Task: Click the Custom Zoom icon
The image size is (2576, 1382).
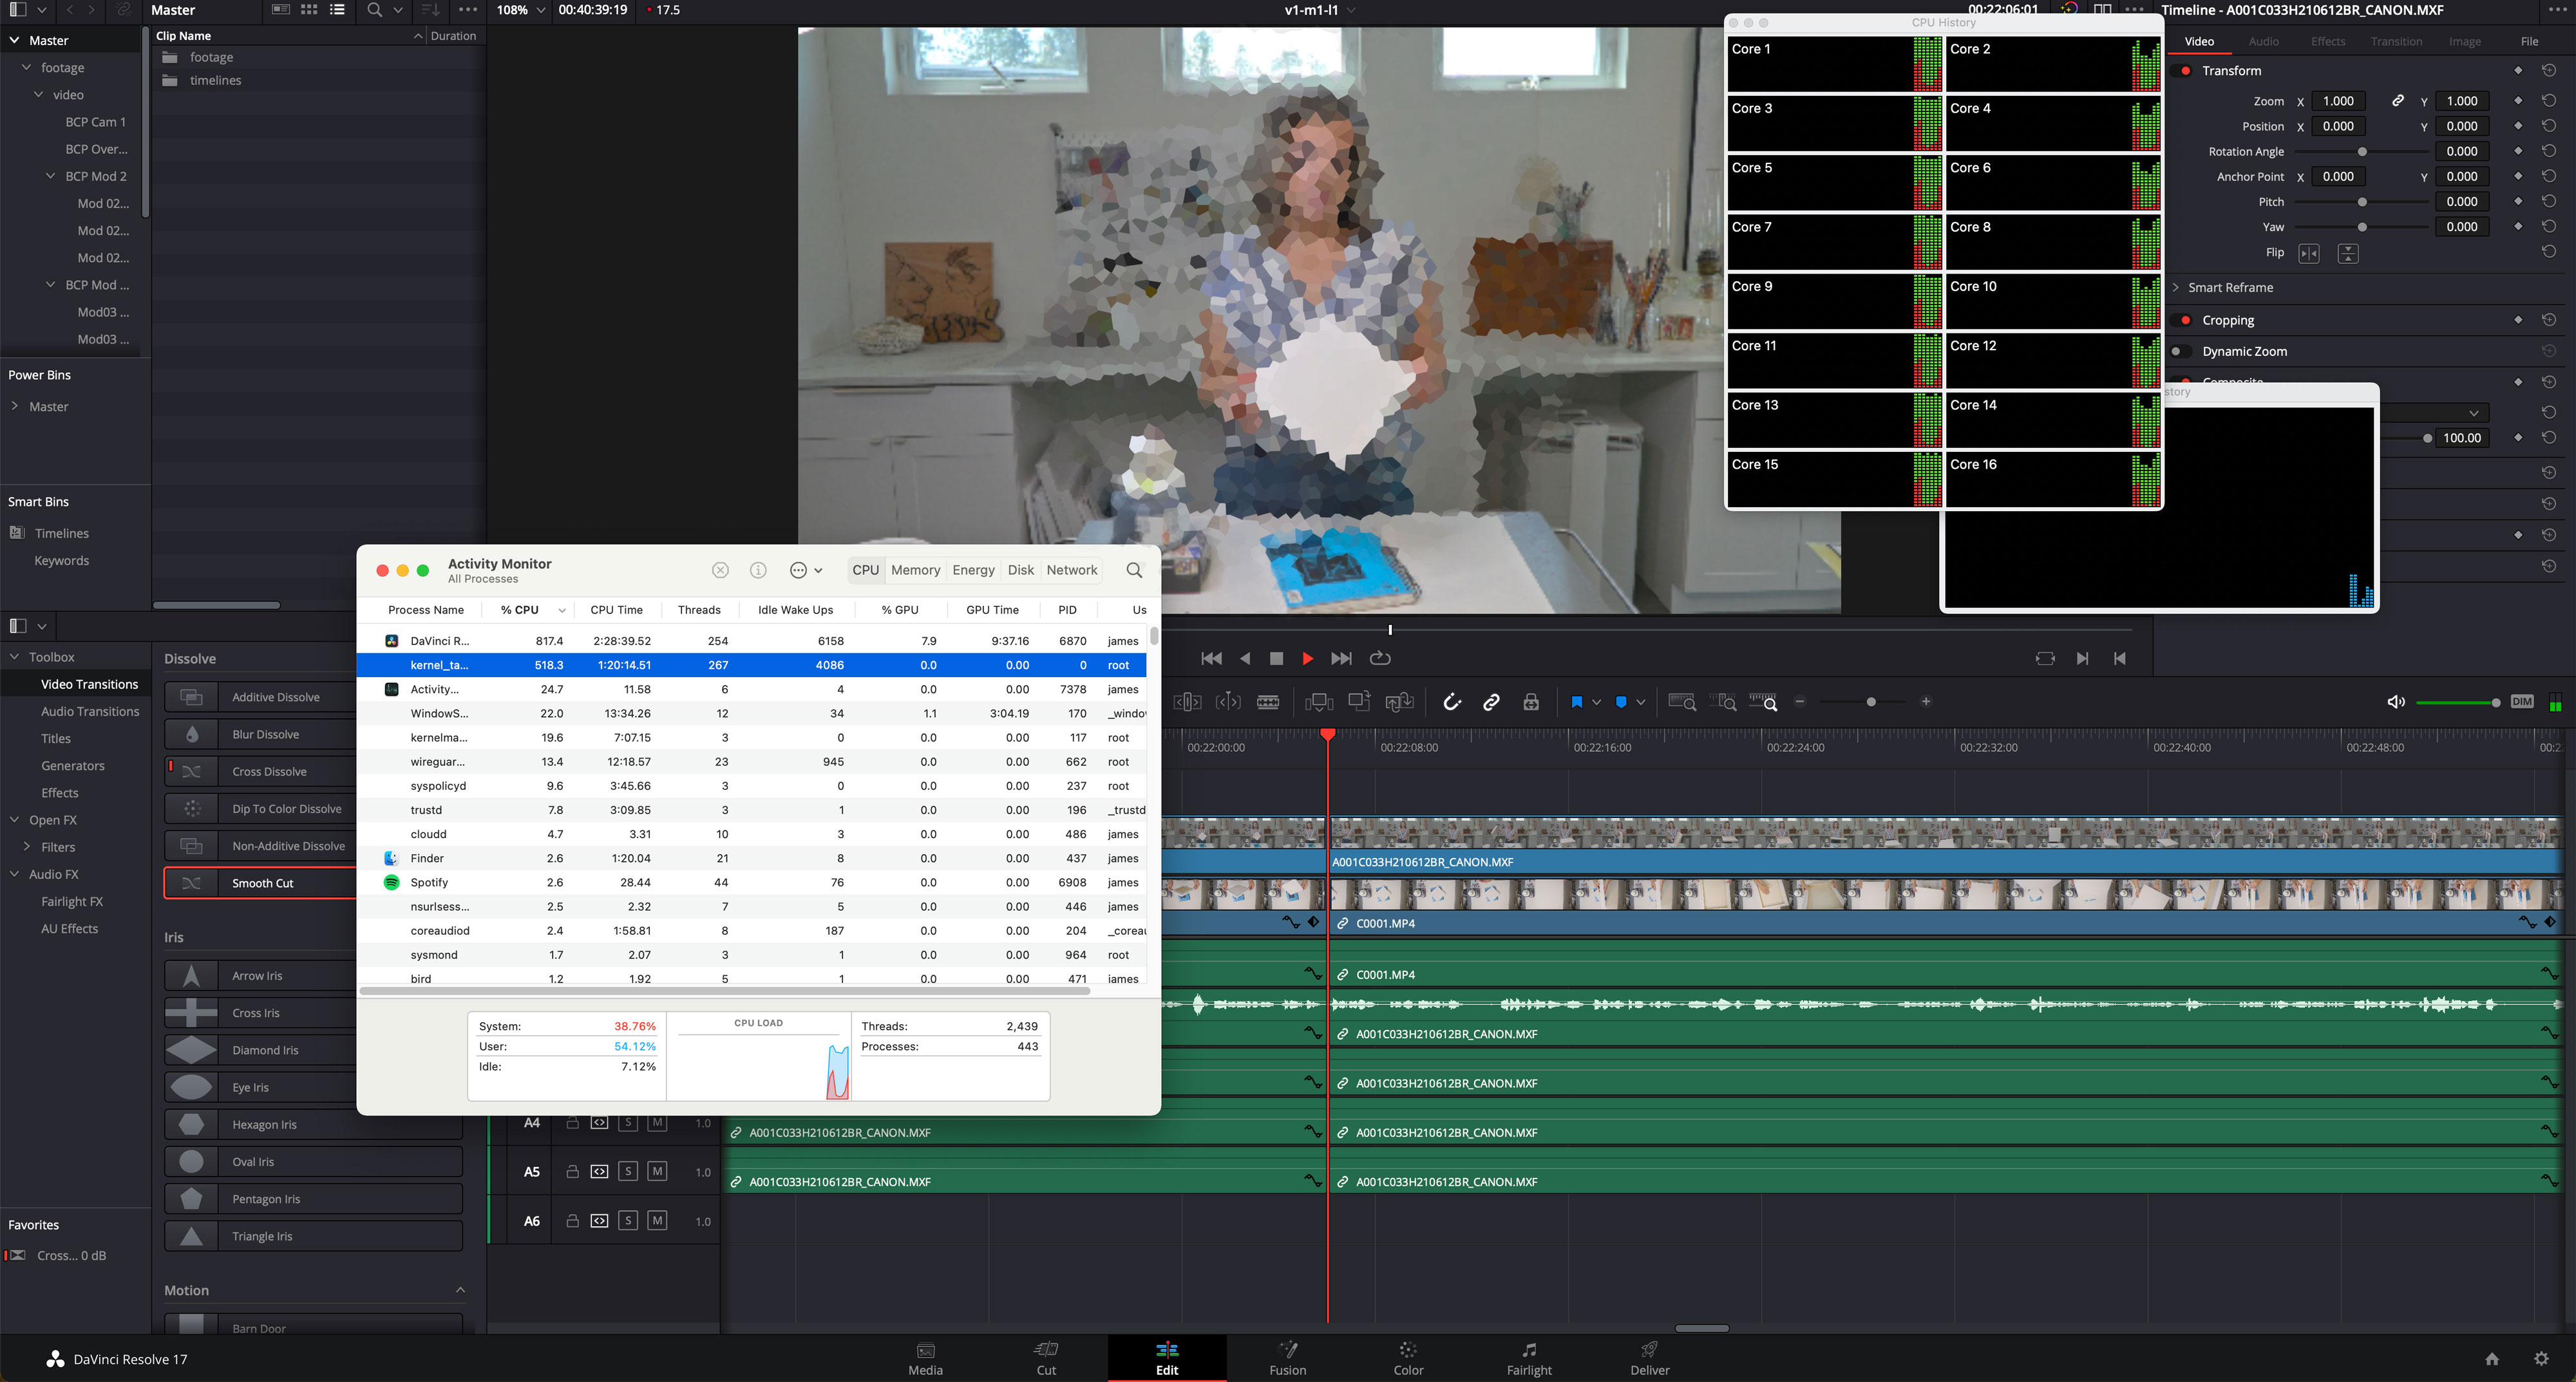Action: (x=1763, y=702)
